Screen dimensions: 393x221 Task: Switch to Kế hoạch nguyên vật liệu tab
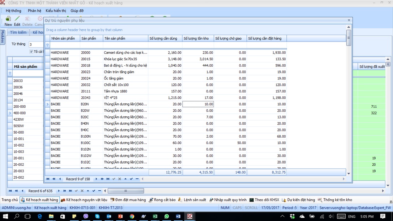tap(84, 200)
